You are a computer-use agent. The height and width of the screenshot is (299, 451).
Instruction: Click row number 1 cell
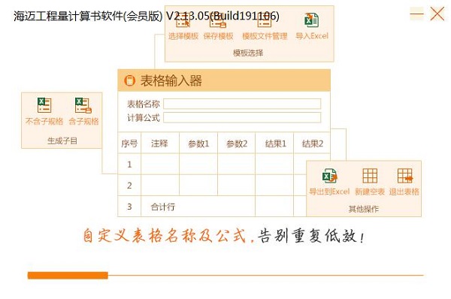(x=129, y=165)
